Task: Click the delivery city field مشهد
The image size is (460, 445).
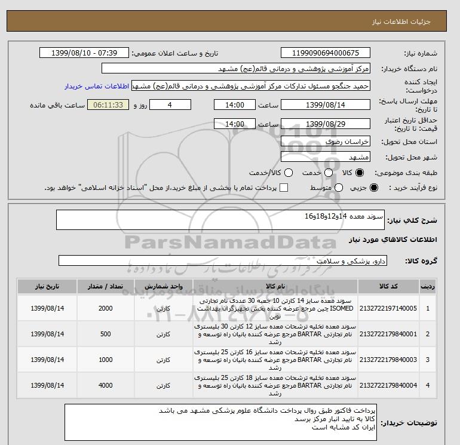Action: click(326, 157)
